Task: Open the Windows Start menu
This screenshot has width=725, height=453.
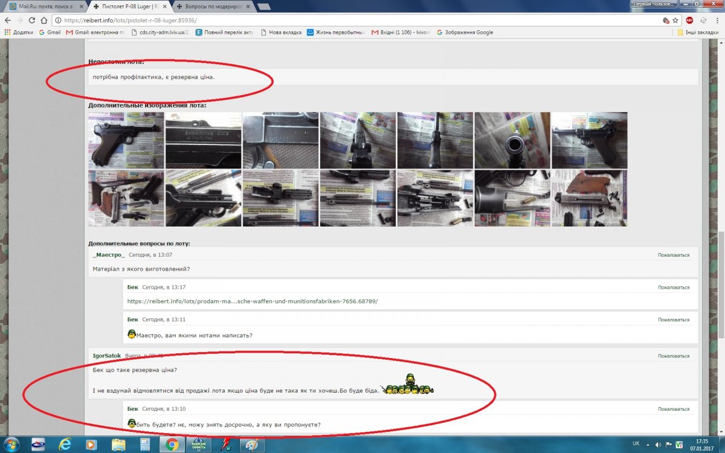Action: [11, 445]
